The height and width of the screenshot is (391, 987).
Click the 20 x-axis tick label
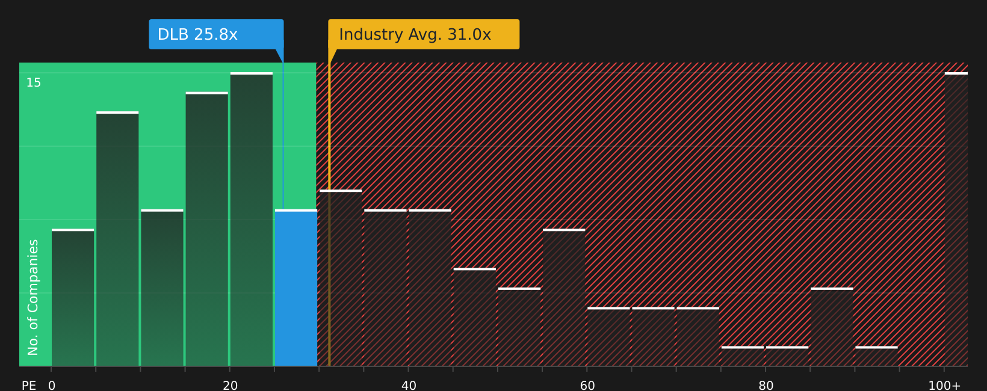231,386
